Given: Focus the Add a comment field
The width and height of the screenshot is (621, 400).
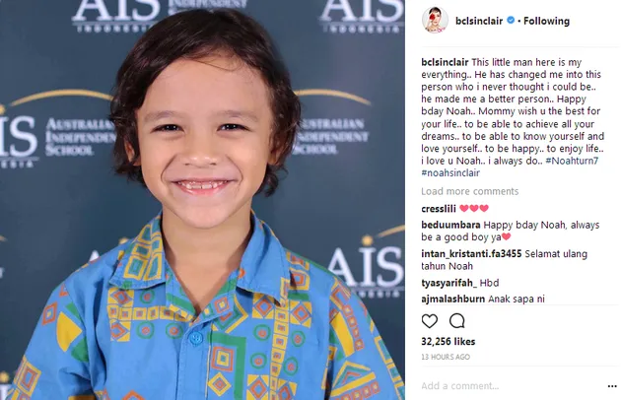Looking at the screenshot, I should click(x=511, y=386).
